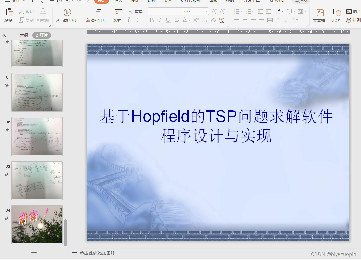Toggle Subscript X₂ formatting
Viewport: 361px width, 260px height.
pos(204,20)
